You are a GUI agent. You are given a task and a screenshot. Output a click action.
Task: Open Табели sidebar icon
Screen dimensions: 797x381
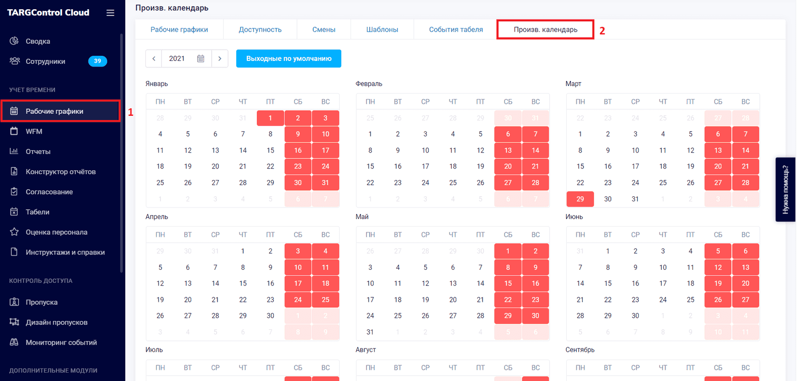pyautogui.click(x=14, y=212)
